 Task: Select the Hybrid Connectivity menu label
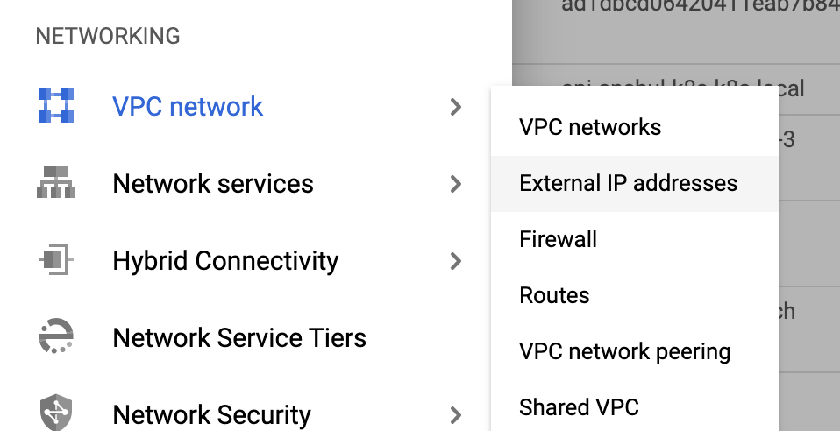click(225, 261)
